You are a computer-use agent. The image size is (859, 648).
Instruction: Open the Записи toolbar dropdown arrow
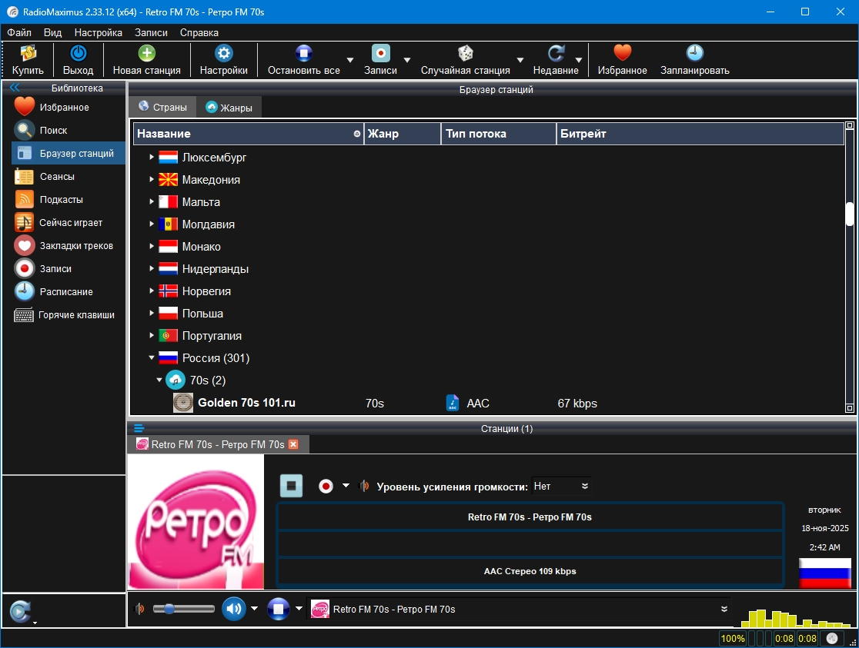(x=407, y=60)
